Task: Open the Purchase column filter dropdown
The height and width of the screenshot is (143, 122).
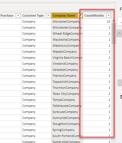Action: point(18,15)
